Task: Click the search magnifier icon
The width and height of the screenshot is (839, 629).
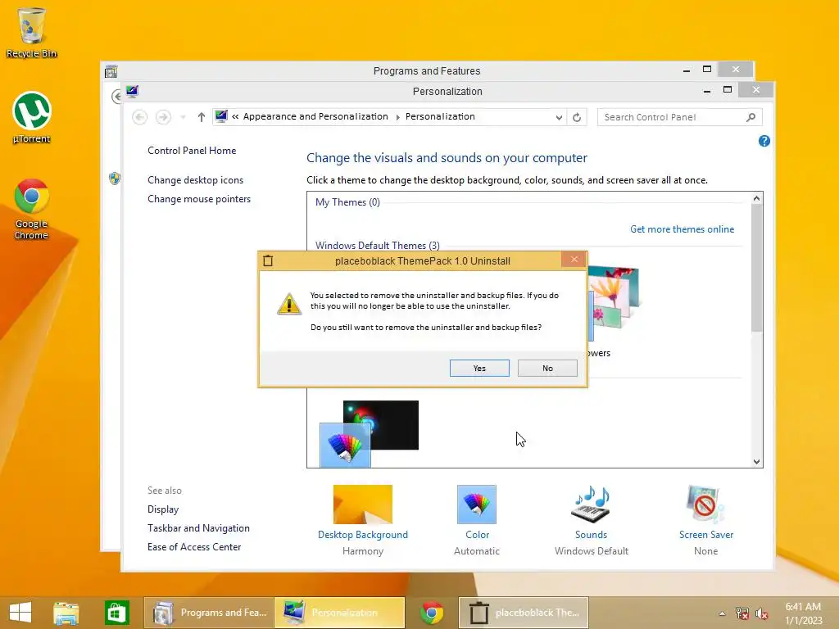Action: coord(751,117)
